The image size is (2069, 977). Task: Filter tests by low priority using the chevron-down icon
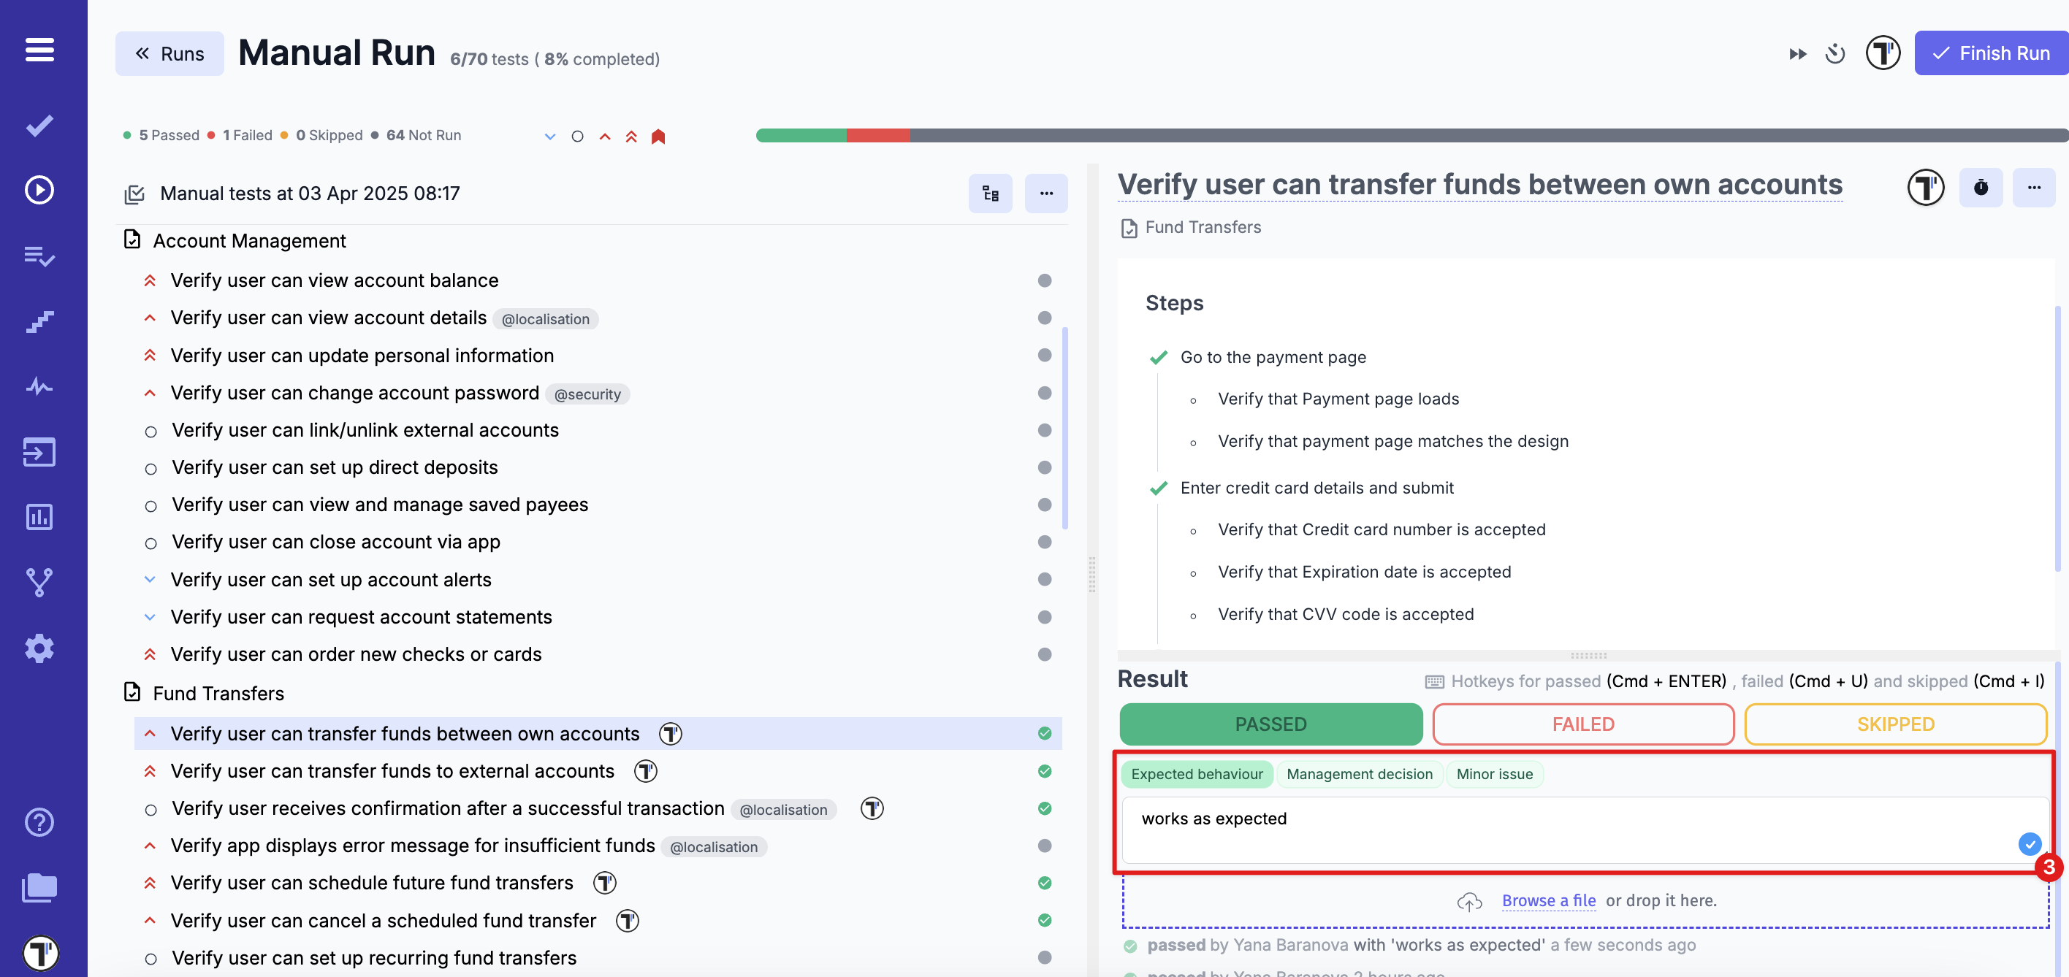tap(550, 137)
